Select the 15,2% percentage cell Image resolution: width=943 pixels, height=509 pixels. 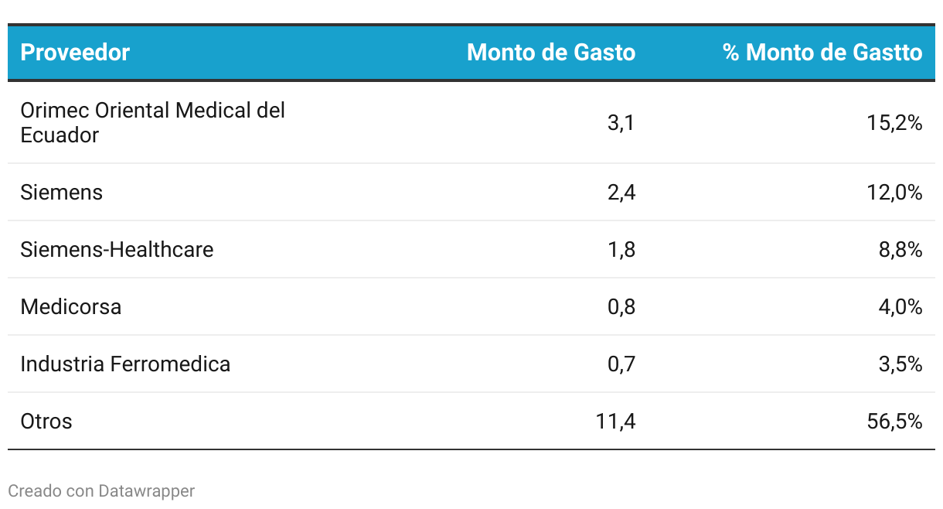(x=895, y=122)
